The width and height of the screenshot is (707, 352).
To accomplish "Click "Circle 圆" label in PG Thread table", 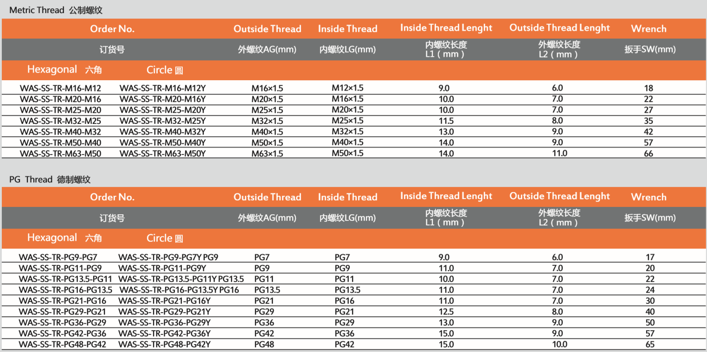I will coord(165,238).
